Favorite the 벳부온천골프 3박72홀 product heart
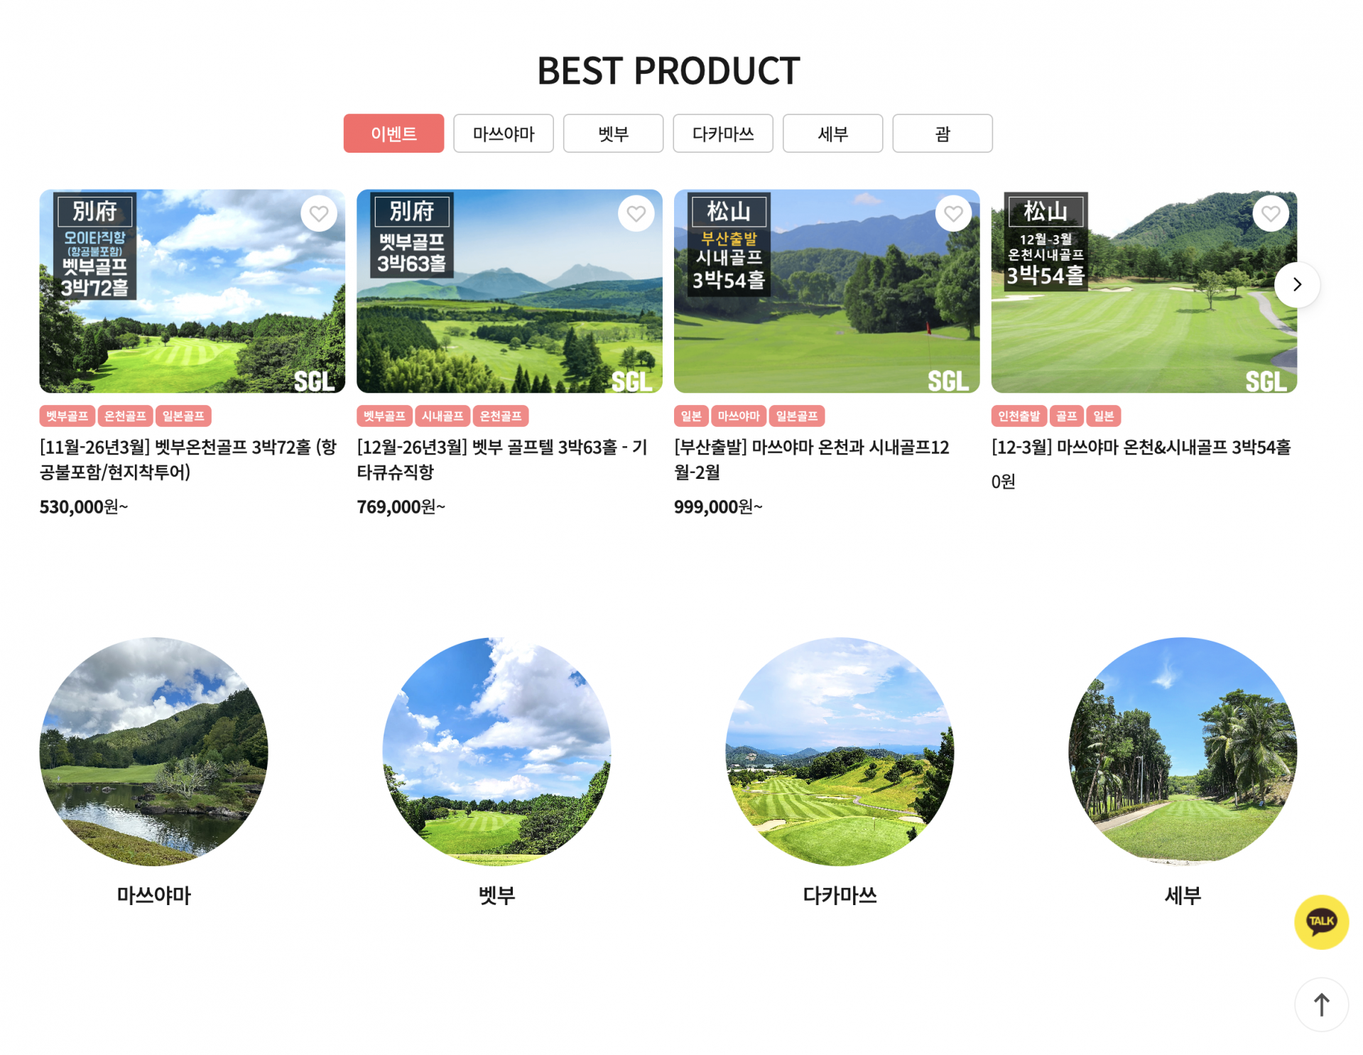This screenshot has width=1363, height=1055. click(319, 213)
